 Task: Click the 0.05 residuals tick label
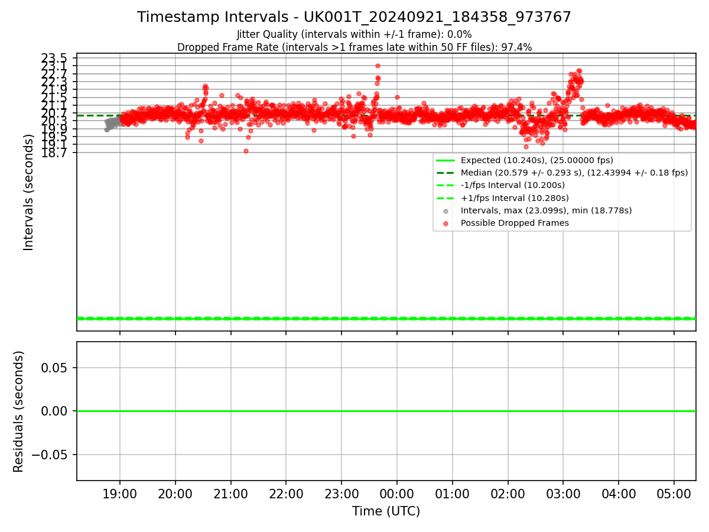pos(54,368)
